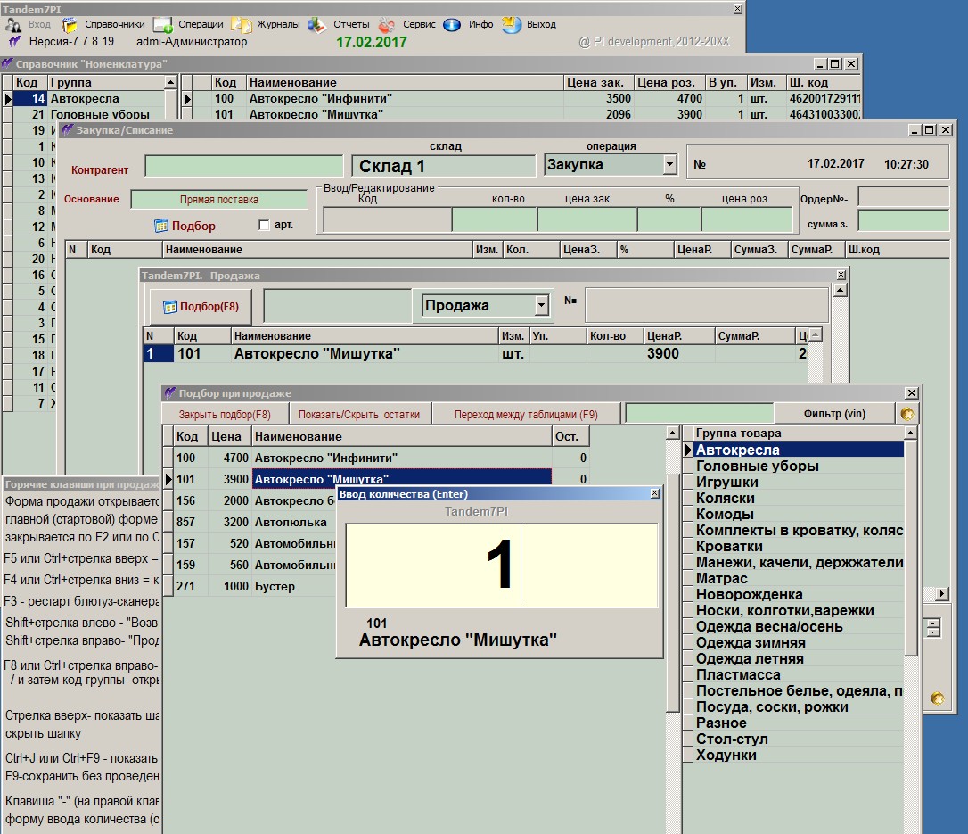Expand the операция Закупка dropdown
Screen dimensions: 968x834
[x=669, y=164]
